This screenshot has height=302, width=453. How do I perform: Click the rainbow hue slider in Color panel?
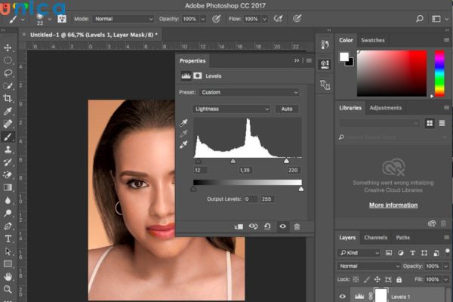click(439, 73)
